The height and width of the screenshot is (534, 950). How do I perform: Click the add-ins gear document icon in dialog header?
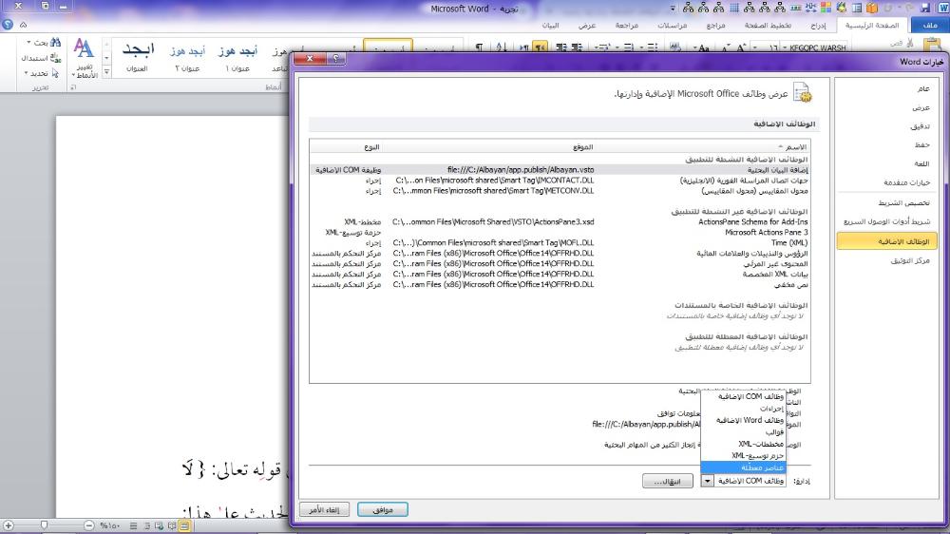pyautogui.click(x=802, y=93)
